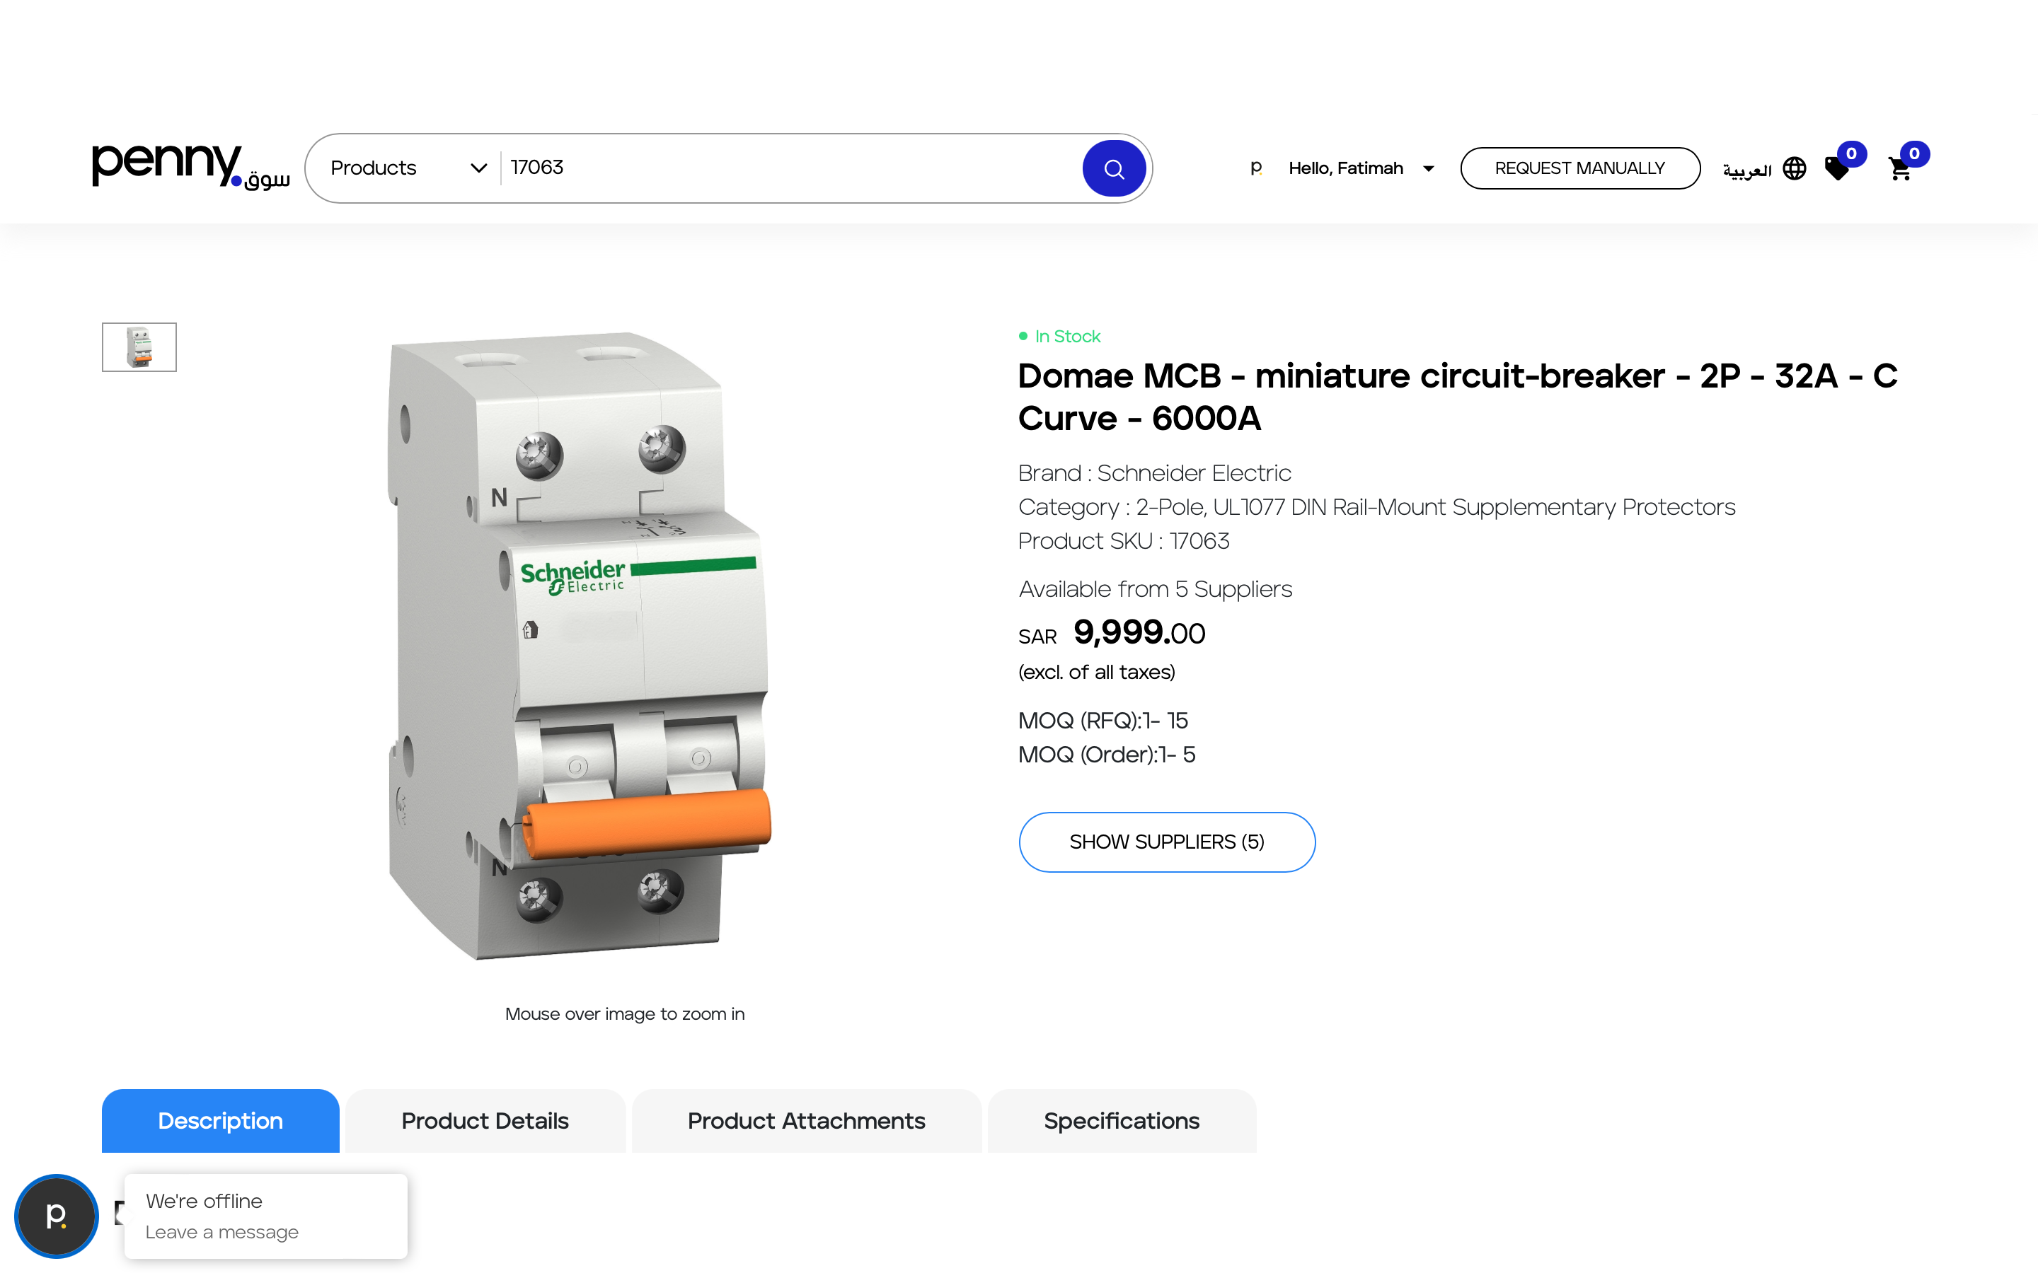Click the blue search magnifier button
The image size is (2038, 1273).
pyautogui.click(x=1113, y=168)
